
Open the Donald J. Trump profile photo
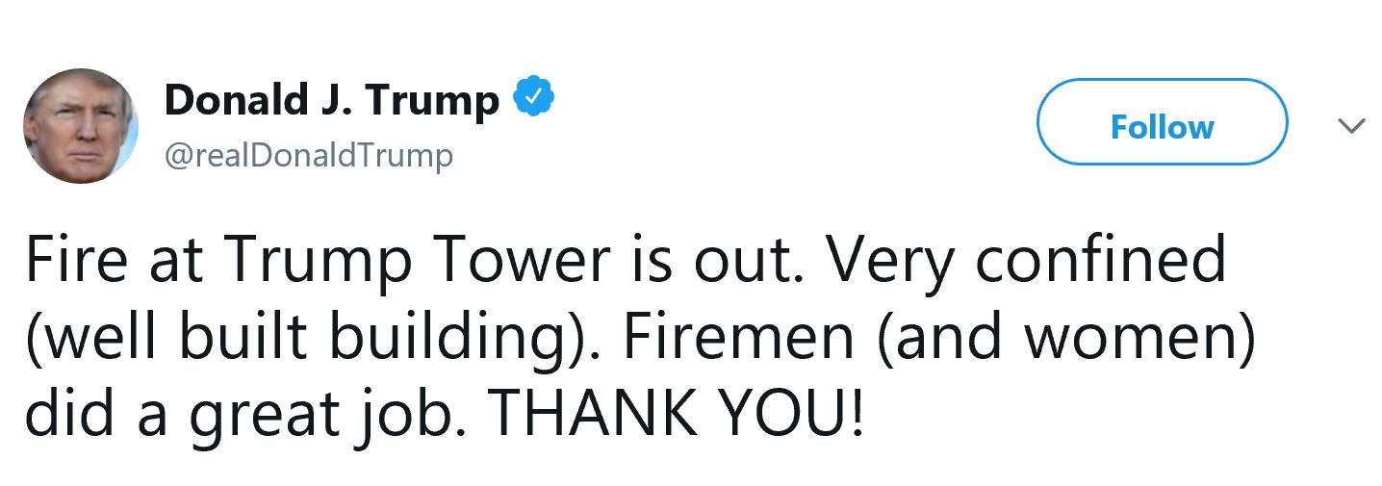81,126
